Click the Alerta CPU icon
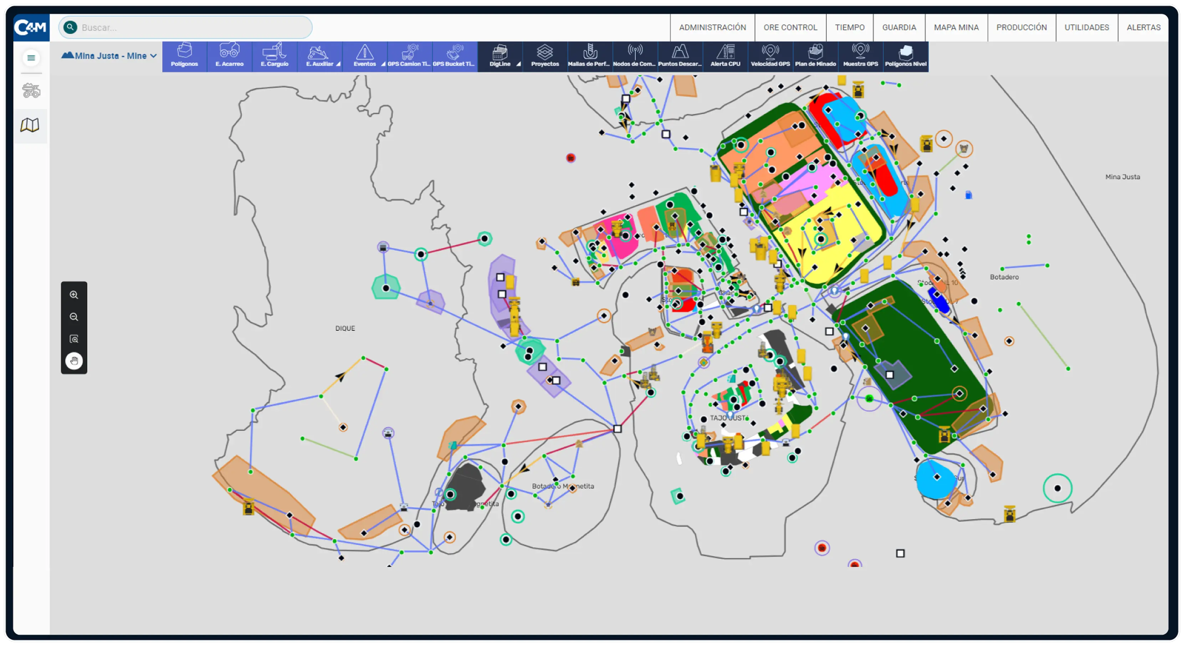Viewport: 1183px width, 646px height. tap(725, 52)
